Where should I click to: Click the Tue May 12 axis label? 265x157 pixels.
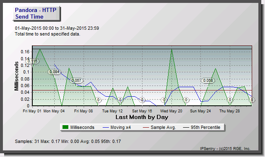(112, 111)
